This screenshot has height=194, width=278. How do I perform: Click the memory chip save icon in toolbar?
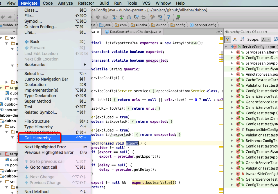click(x=178, y=17)
